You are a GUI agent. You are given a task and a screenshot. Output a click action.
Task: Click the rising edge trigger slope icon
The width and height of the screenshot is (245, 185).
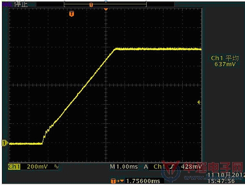(x=172, y=167)
